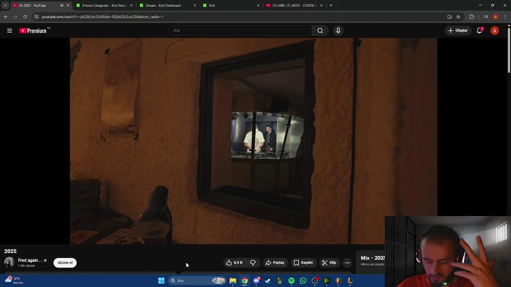Bookmark this page with the star icon

458,17
